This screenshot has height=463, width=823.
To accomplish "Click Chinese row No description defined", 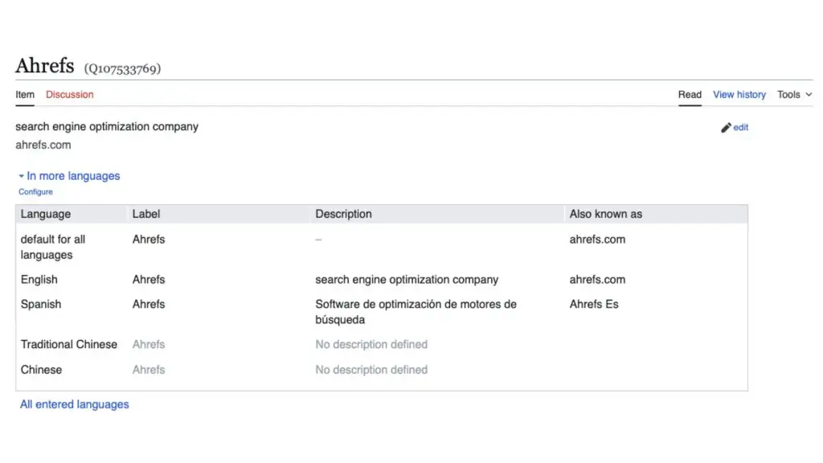I will (371, 370).
